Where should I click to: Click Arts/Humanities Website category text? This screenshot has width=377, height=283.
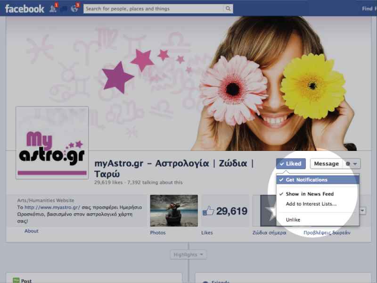(x=46, y=200)
